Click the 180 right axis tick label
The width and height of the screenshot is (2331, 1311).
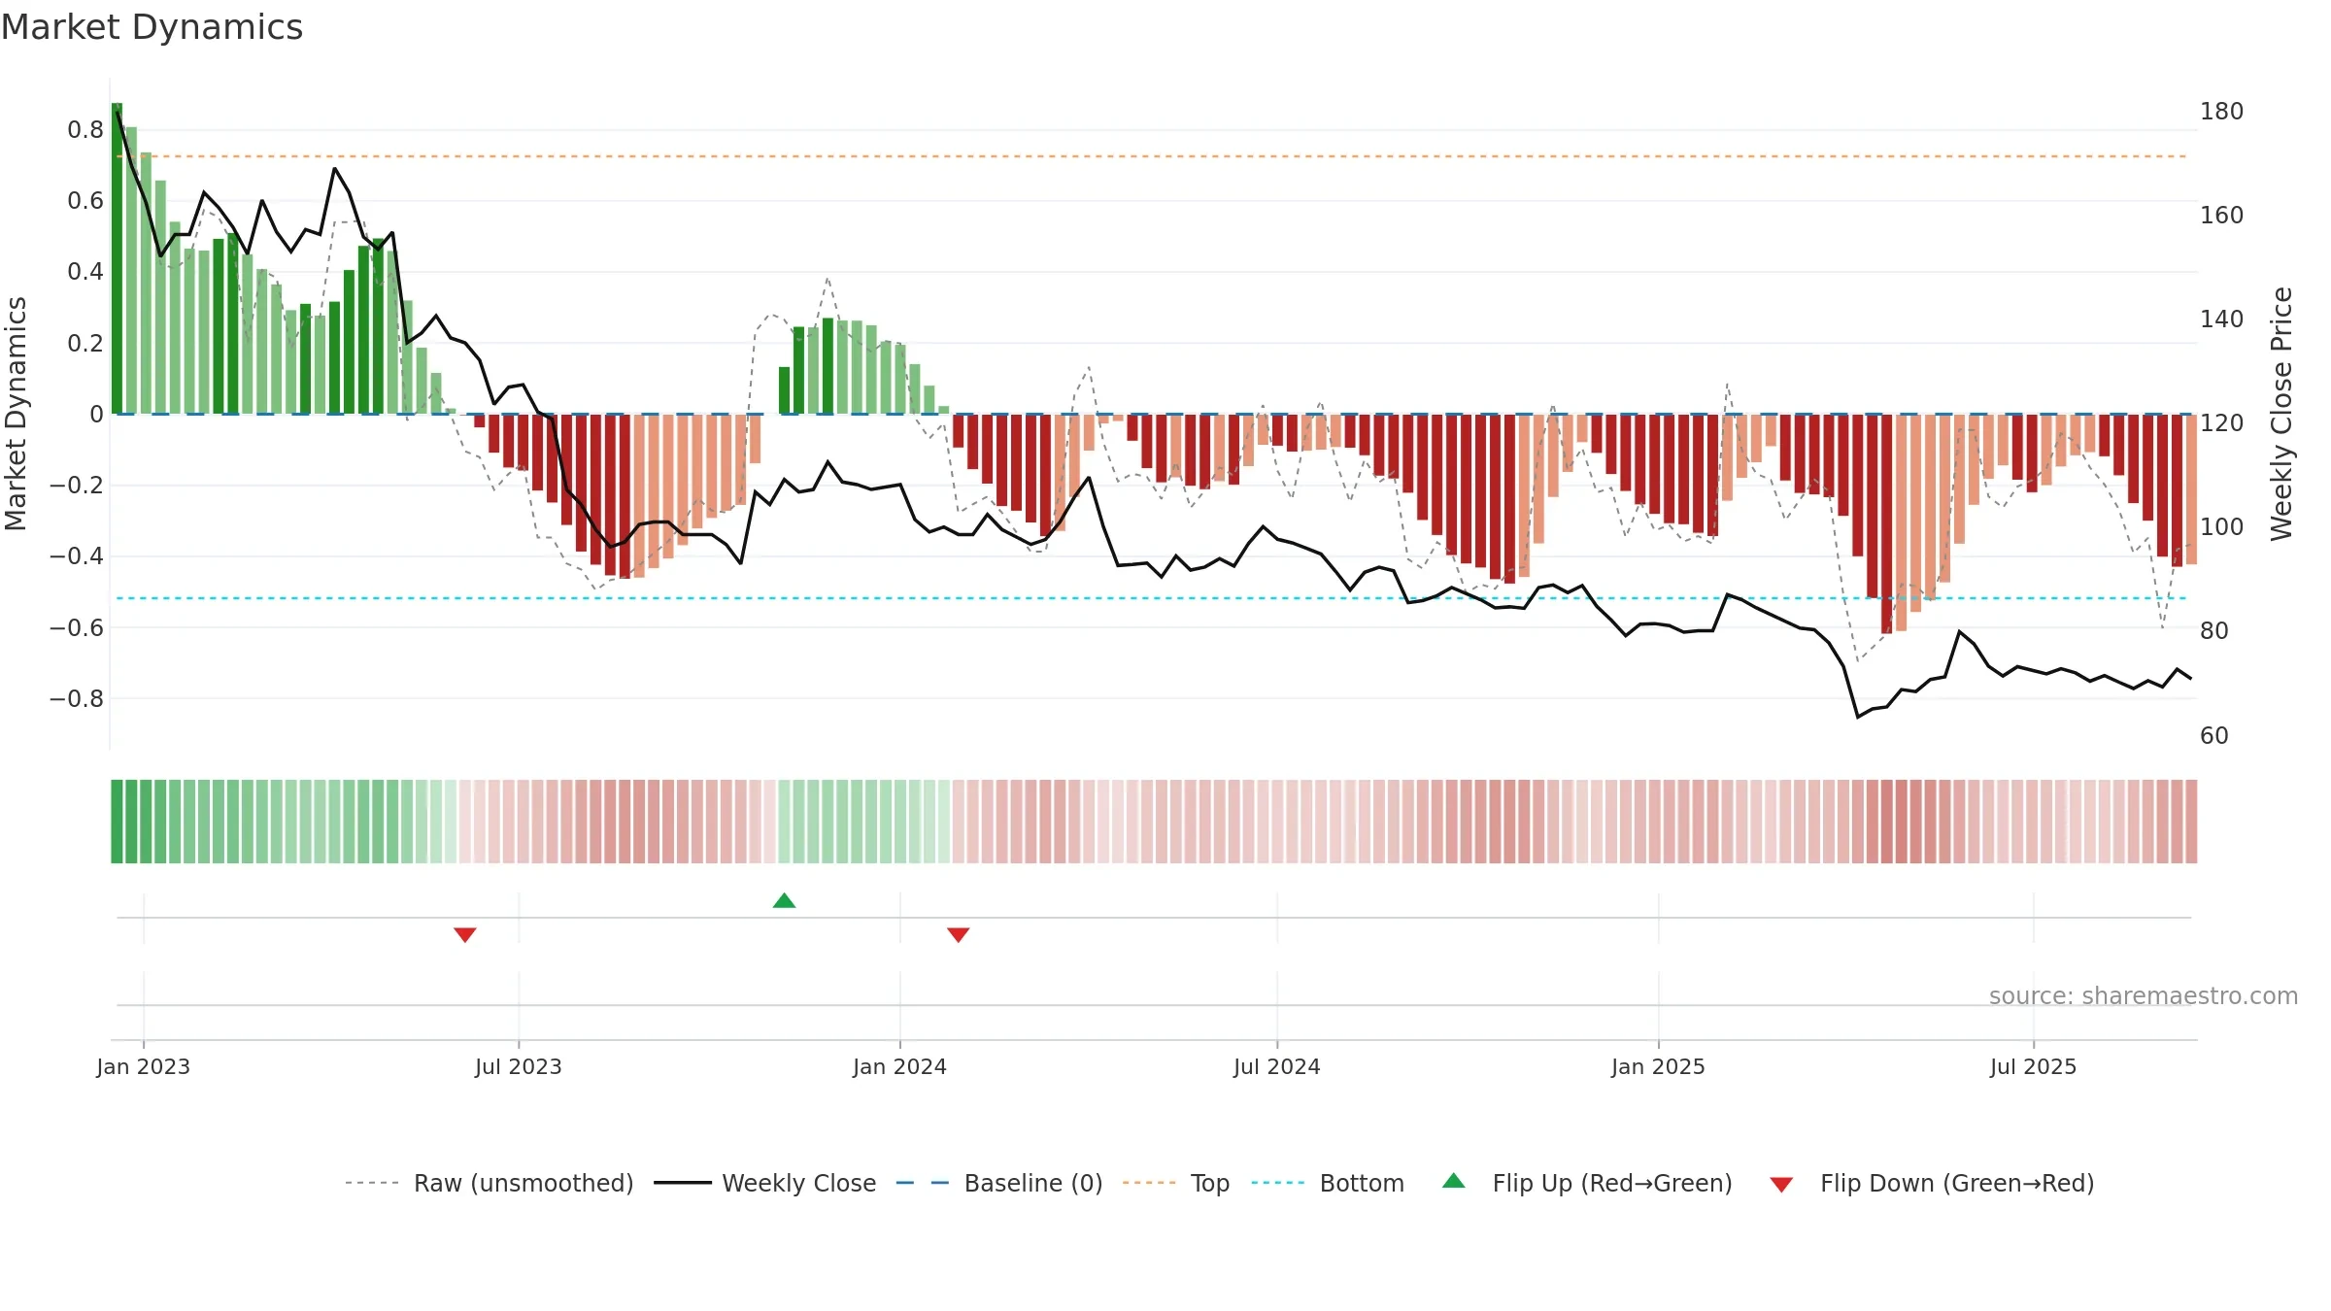click(2222, 111)
